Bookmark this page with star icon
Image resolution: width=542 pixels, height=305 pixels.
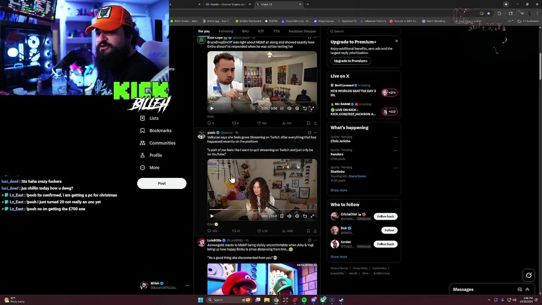[x=489, y=13]
